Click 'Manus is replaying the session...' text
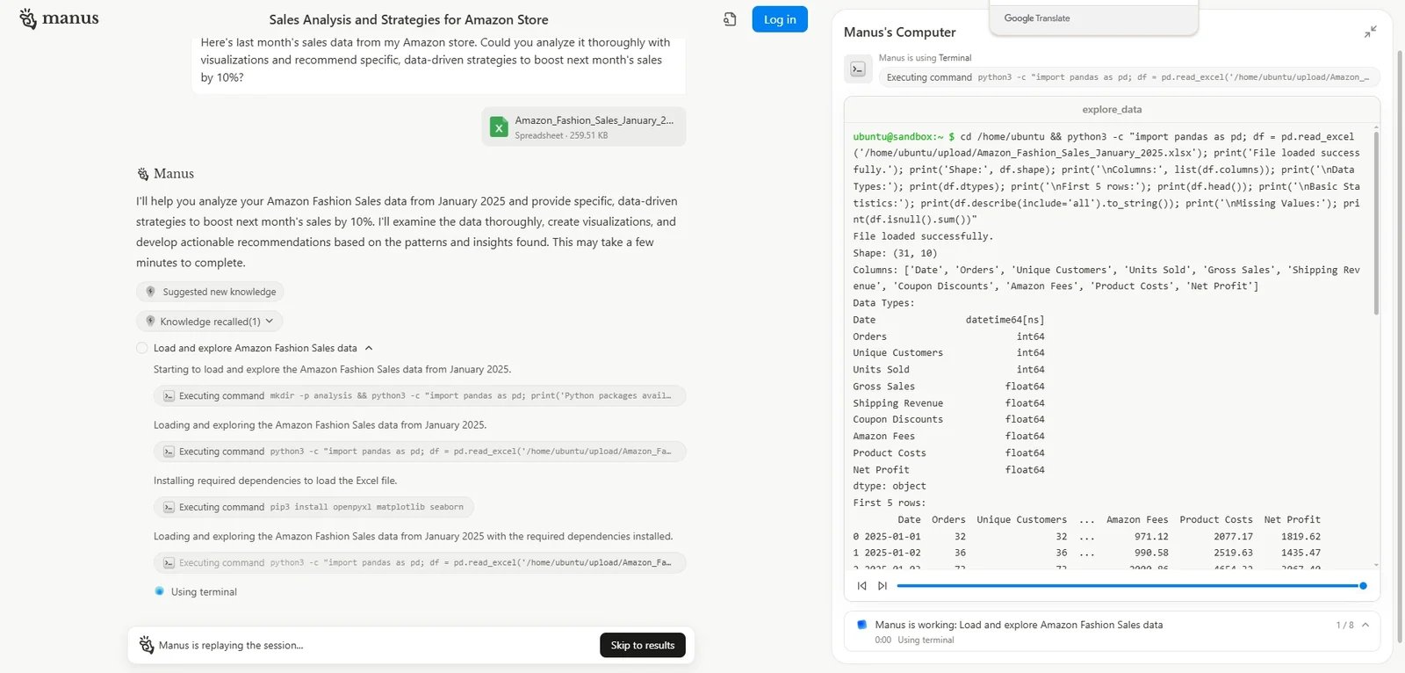This screenshot has height=673, width=1405. click(231, 646)
